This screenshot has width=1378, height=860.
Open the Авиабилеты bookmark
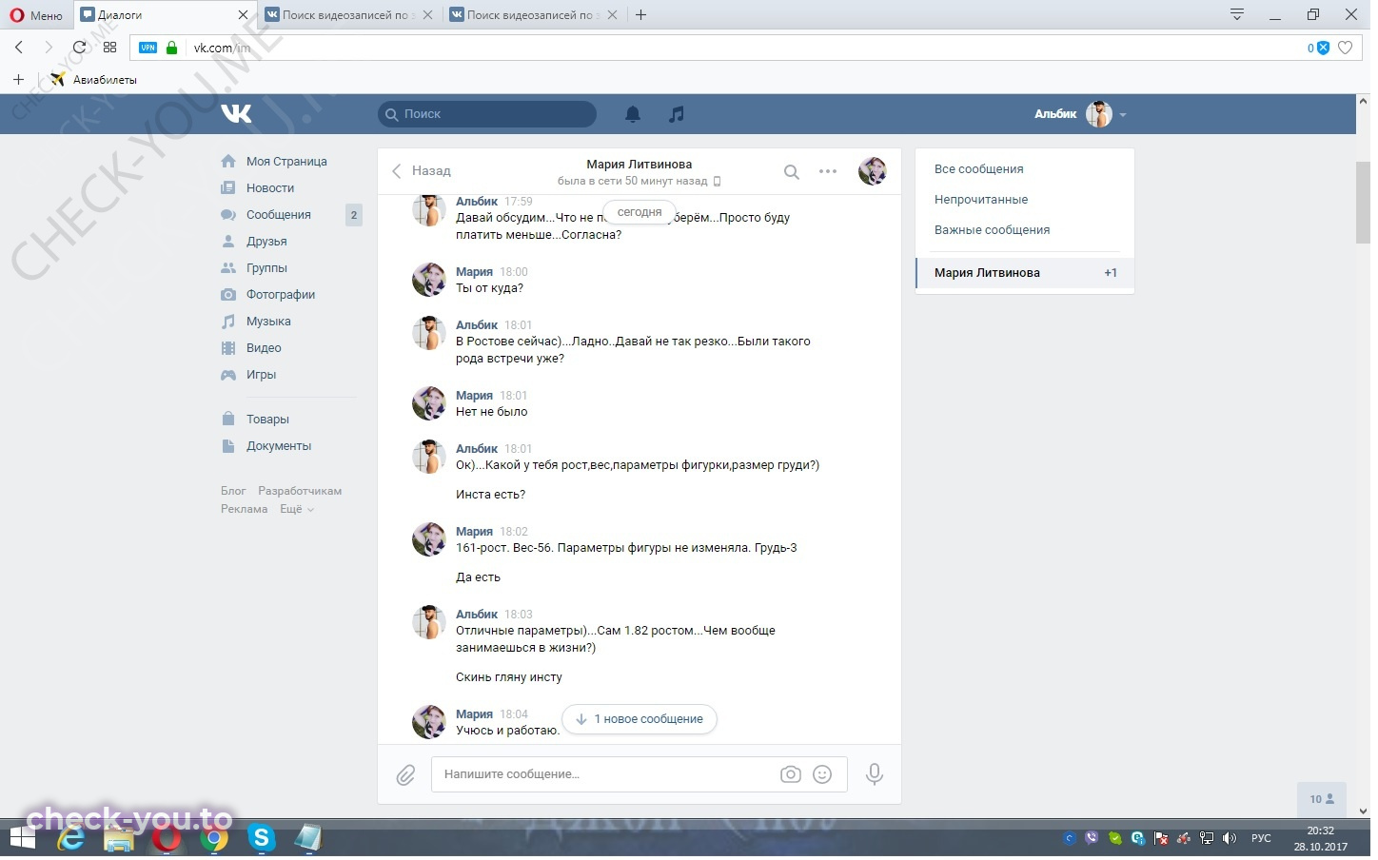[x=93, y=80]
